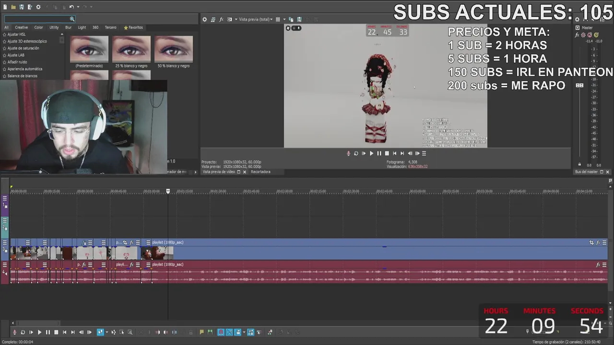
Task: Open the Favoritos effects tab
Action: 133,27
